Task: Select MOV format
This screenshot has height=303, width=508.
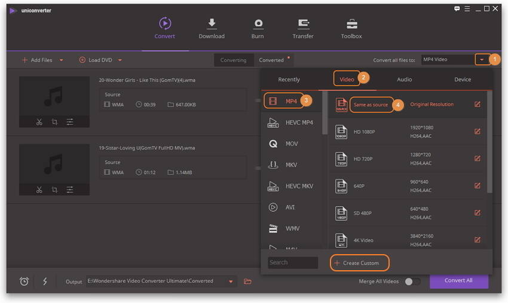Action: point(291,144)
